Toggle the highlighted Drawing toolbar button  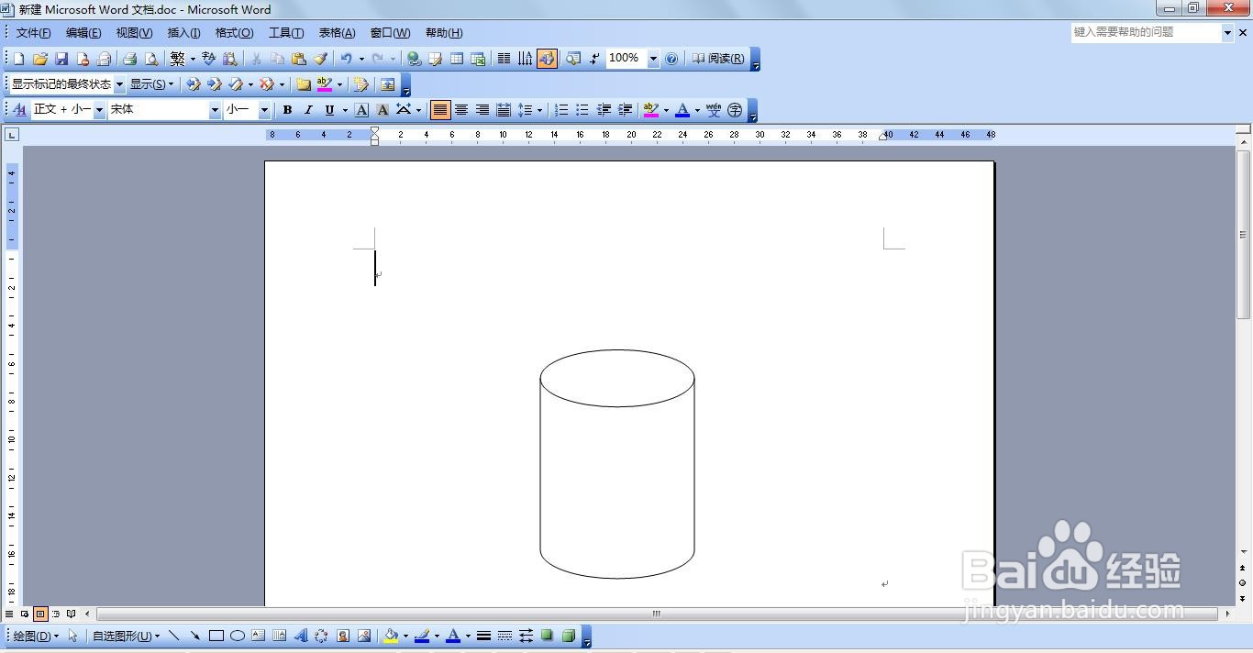547,59
